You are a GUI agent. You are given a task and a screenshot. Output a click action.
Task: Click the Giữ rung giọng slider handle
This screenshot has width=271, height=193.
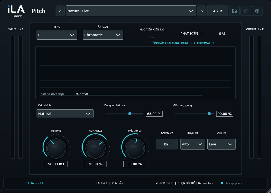coord(209,114)
